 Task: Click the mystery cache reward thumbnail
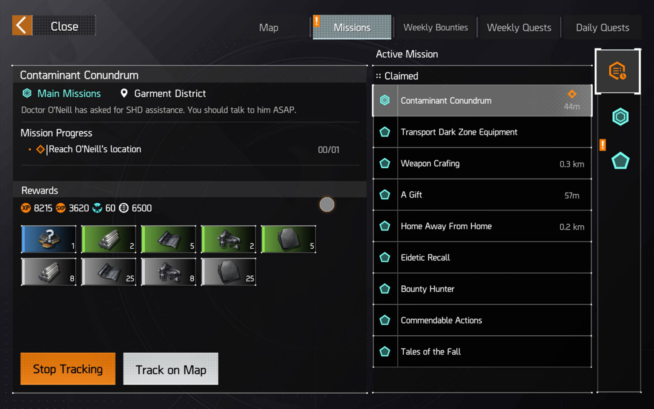(49, 239)
